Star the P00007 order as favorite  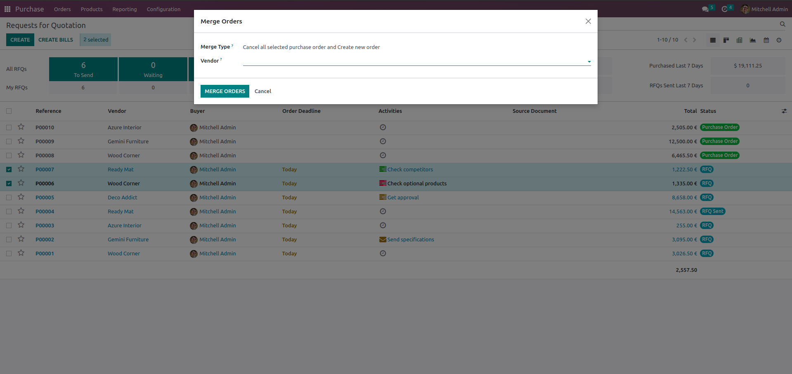[x=21, y=169]
